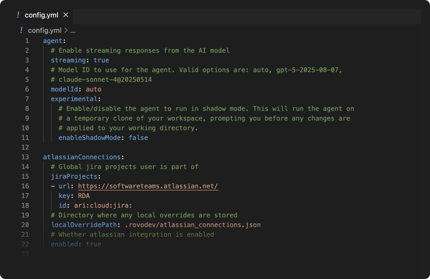Close the config.yml tab
This screenshot has height=279, width=430.
66,15
